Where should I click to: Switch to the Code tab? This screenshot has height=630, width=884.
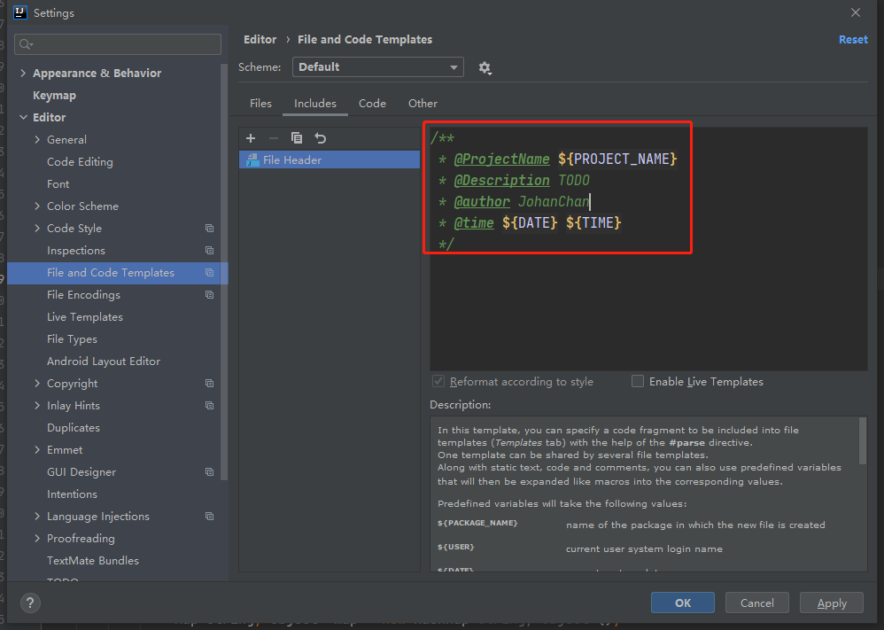click(x=372, y=104)
